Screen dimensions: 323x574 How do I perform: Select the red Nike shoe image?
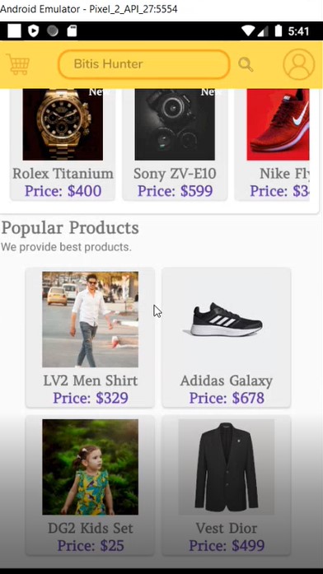[x=278, y=124]
